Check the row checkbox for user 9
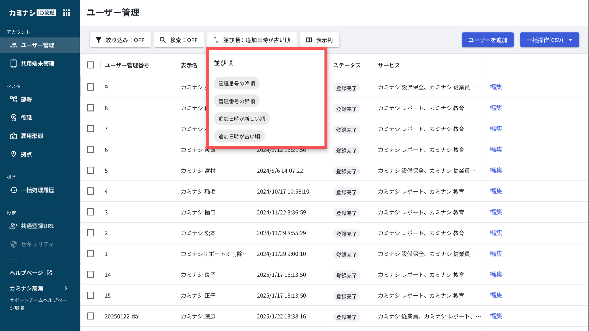 click(91, 87)
